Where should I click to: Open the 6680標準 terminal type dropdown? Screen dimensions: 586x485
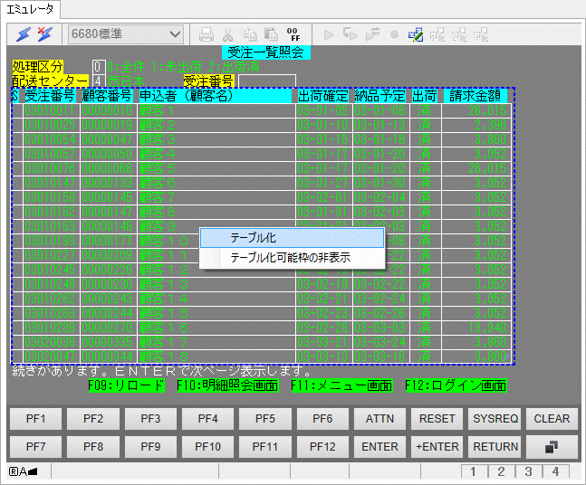126,34
